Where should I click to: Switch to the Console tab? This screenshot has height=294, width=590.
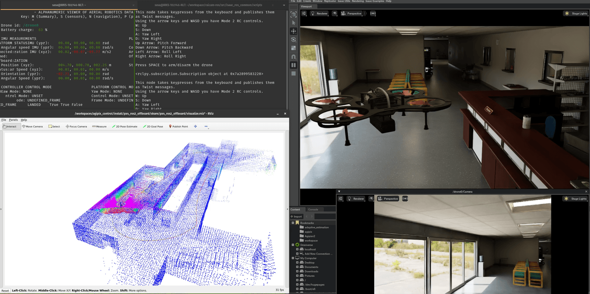point(313,210)
